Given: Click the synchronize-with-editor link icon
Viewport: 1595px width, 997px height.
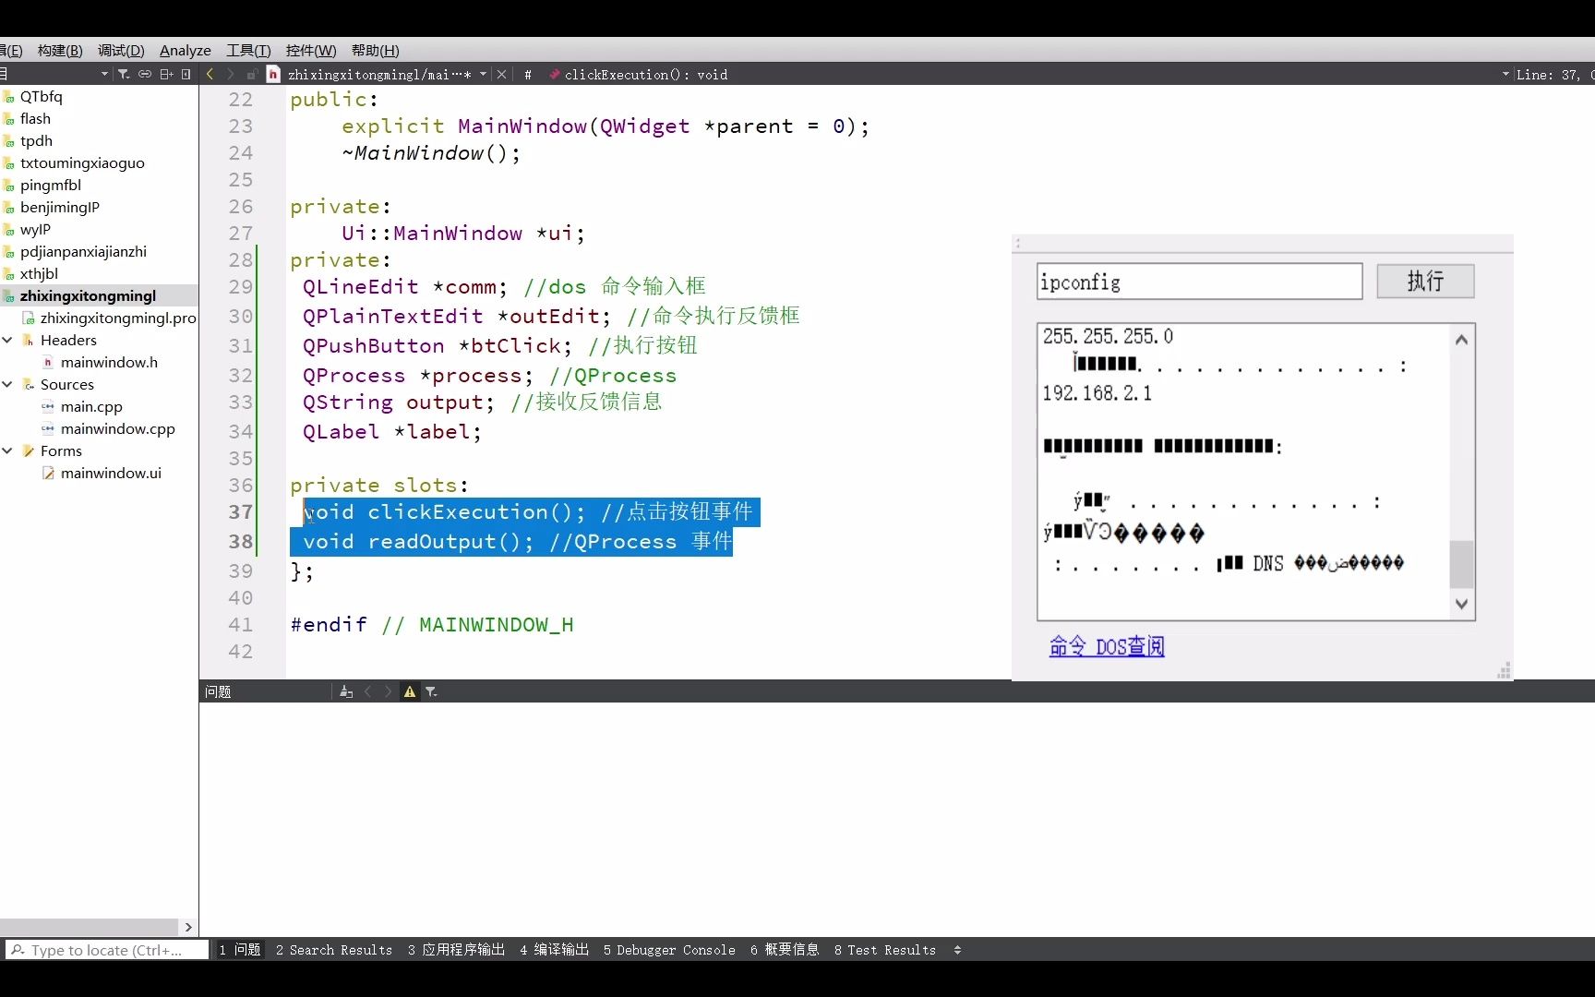Looking at the screenshot, I should 145,74.
